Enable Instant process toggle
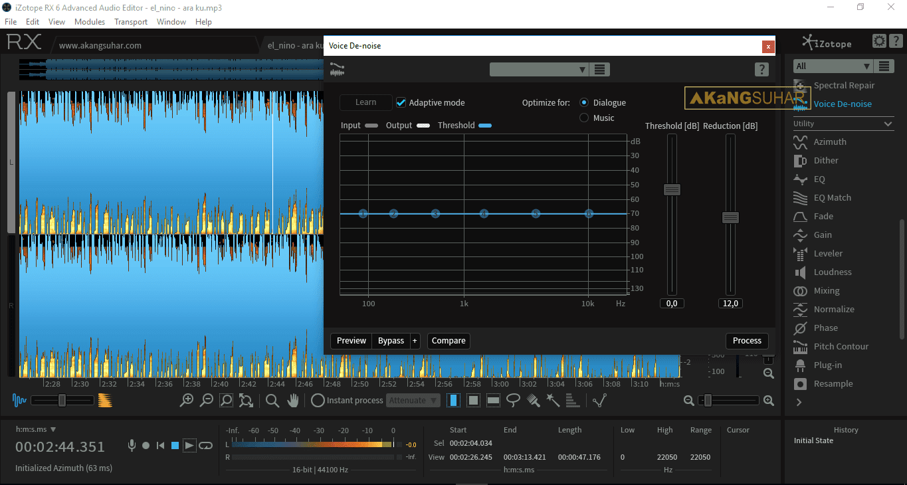907x485 pixels. [318, 400]
